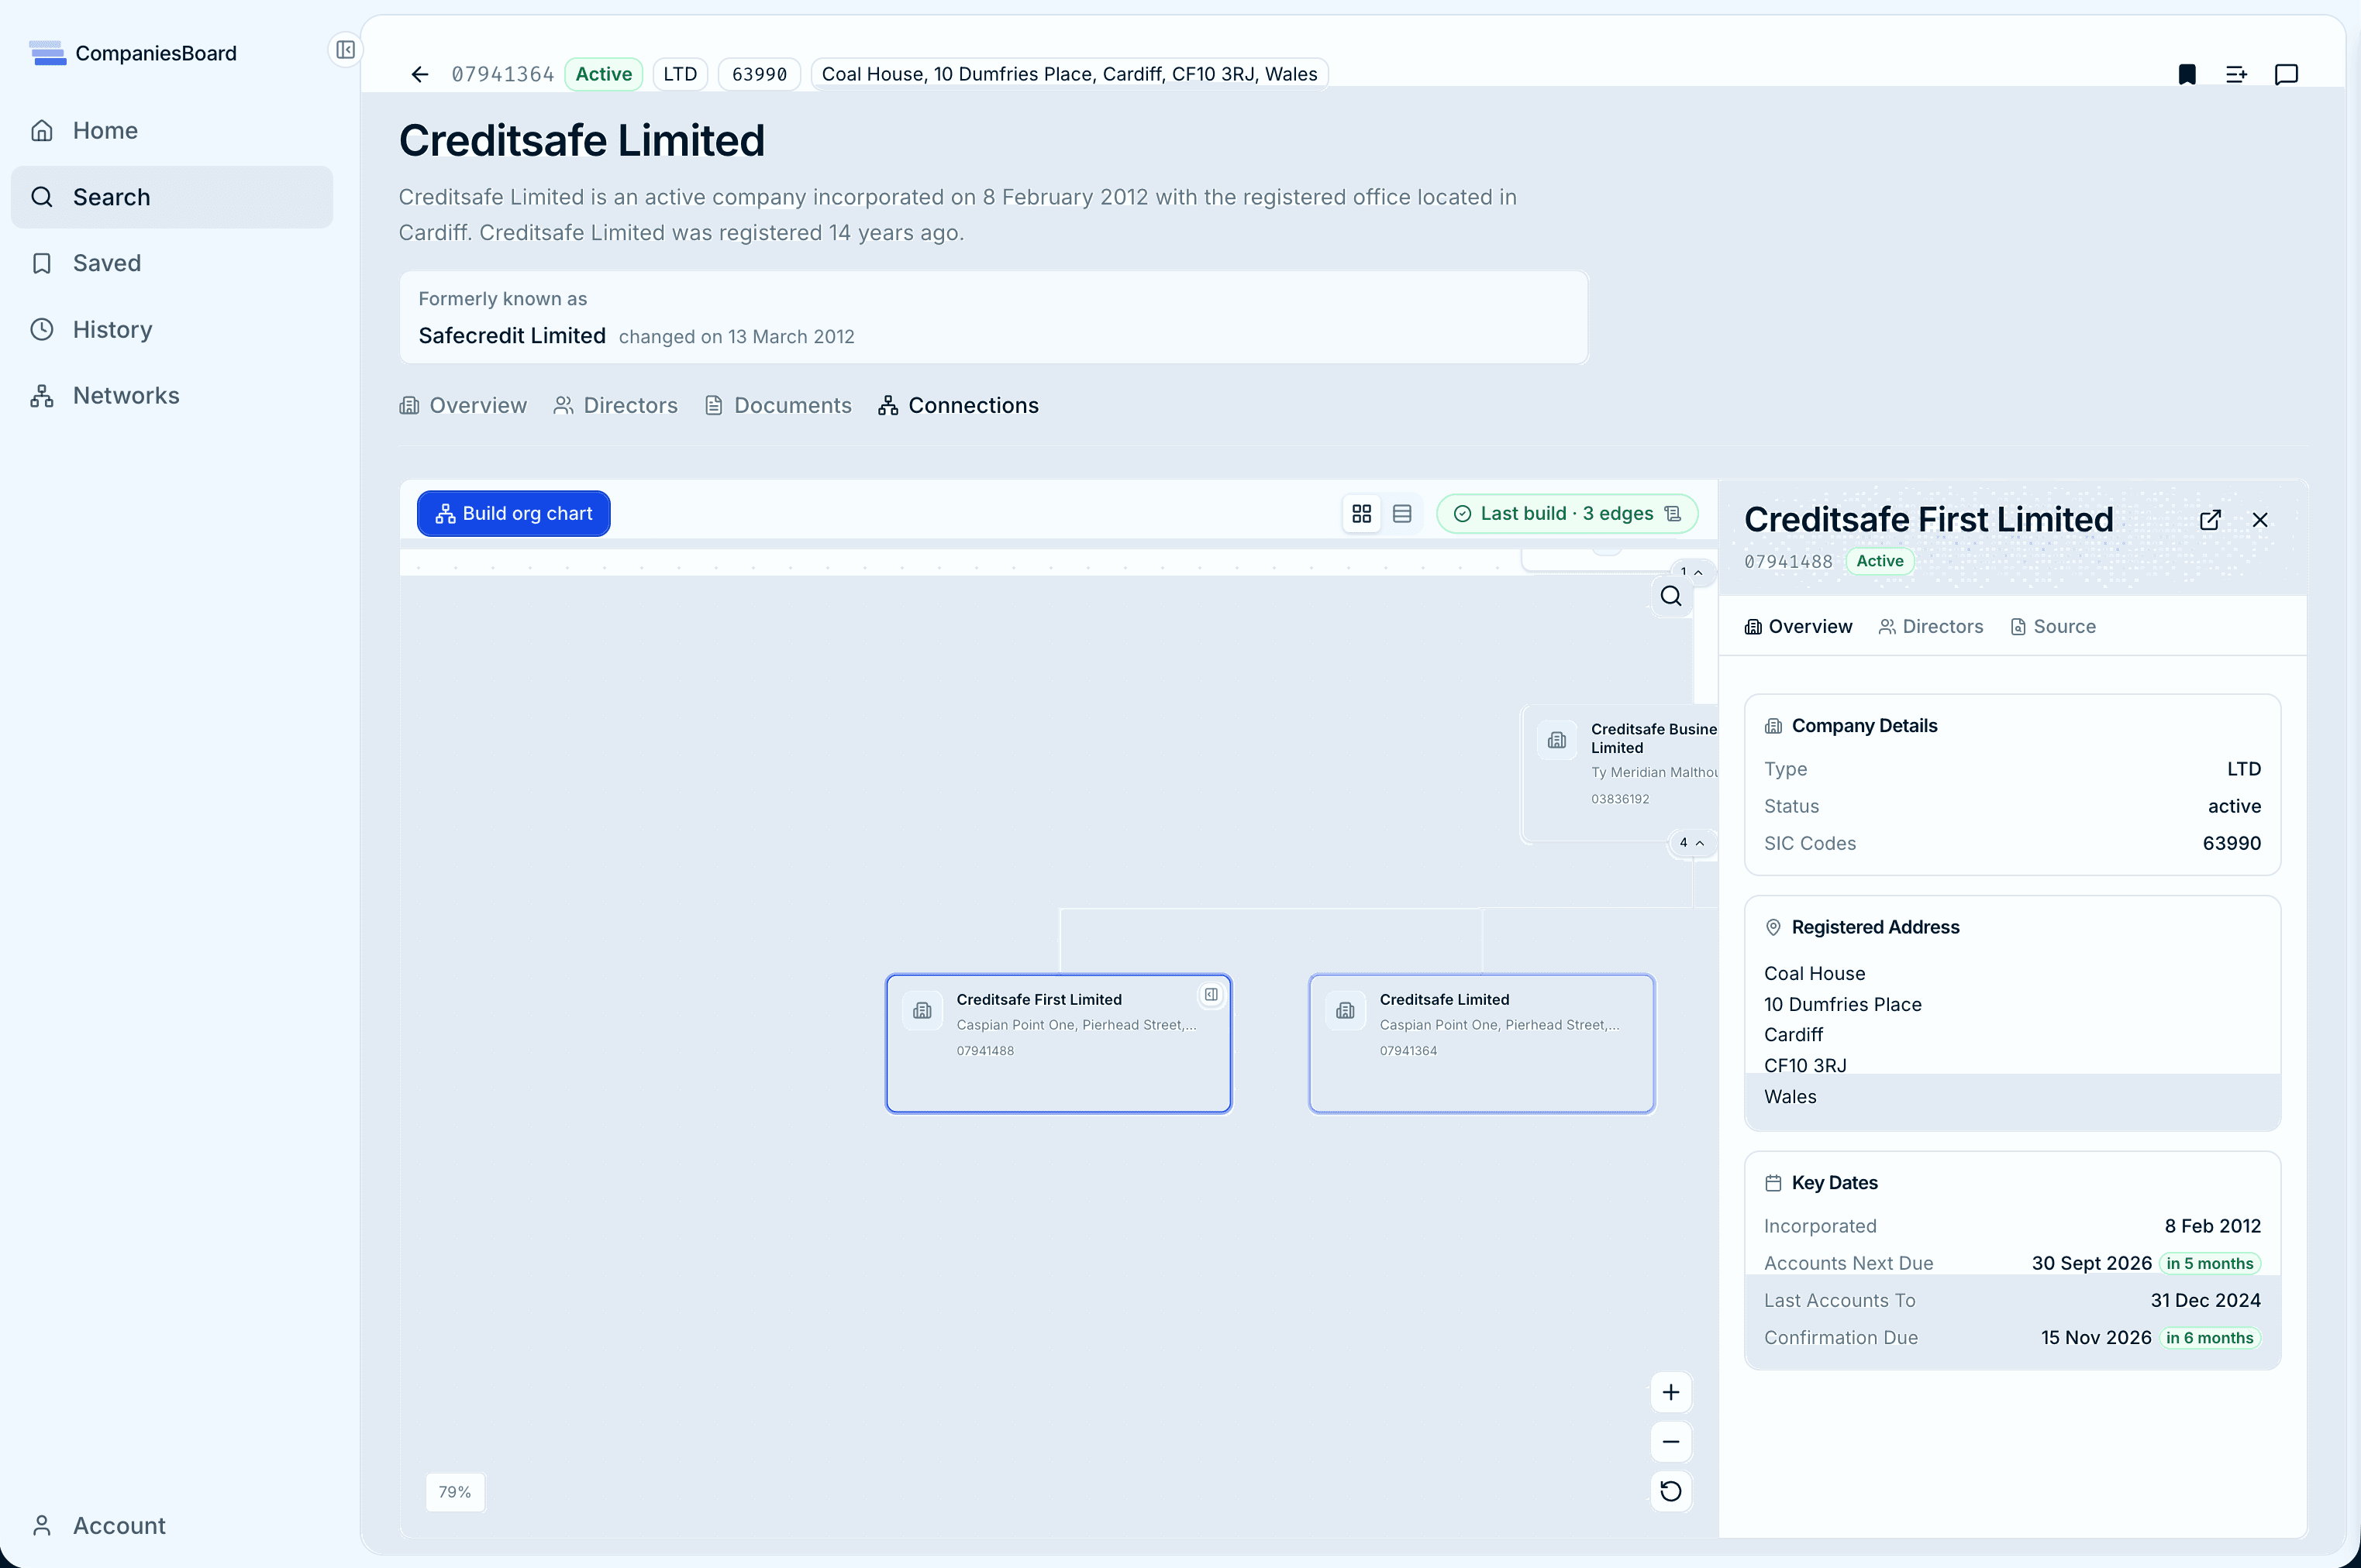Click the CF10 3RJ postcode line
The height and width of the screenshot is (1568, 2361).
(x=1804, y=1065)
